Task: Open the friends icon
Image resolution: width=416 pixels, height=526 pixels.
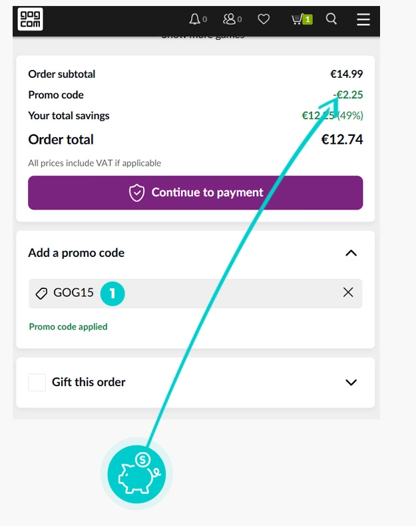Action: (x=230, y=19)
